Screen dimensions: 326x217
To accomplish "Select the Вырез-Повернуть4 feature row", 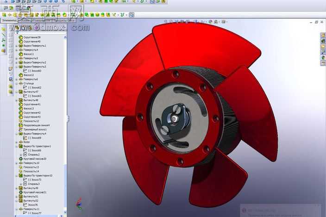I will [x=32, y=134].
